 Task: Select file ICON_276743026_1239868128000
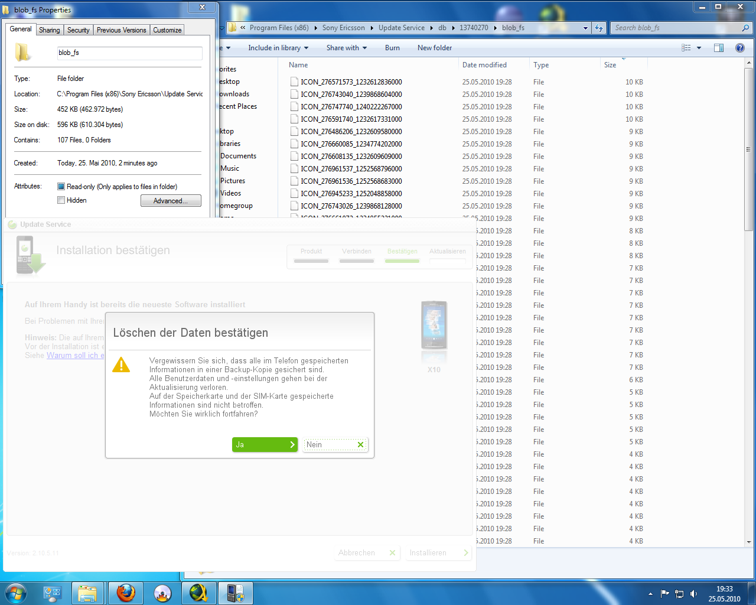point(351,206)
